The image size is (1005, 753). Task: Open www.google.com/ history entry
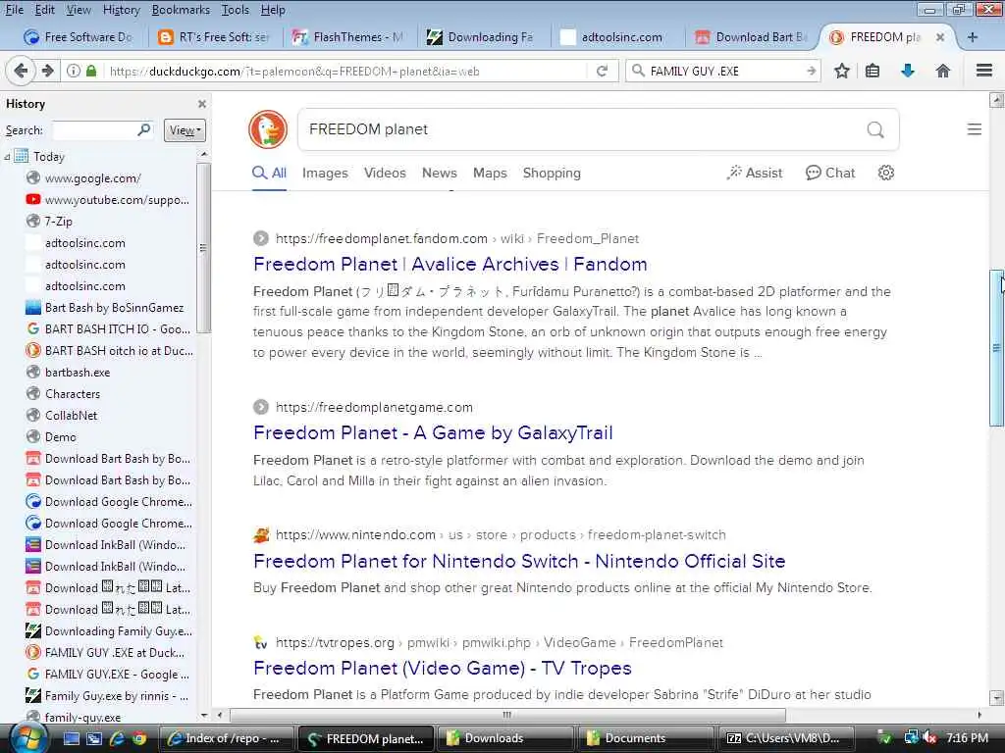[x=92, y=178]
